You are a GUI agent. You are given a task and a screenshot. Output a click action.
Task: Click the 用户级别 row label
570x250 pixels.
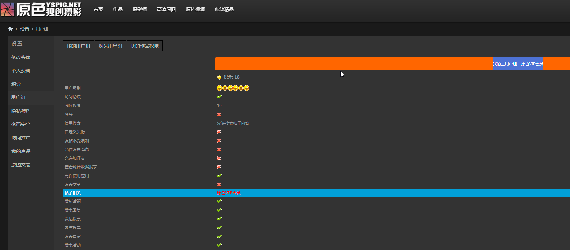pos(73,88)
